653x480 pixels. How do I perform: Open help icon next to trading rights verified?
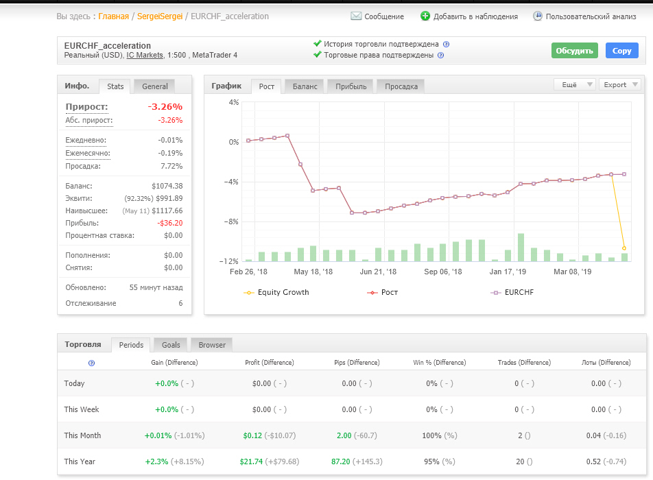tap(440, 56)
